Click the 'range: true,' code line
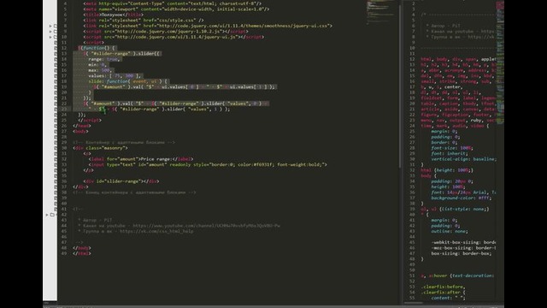The image size is (547, 308). 104,59
